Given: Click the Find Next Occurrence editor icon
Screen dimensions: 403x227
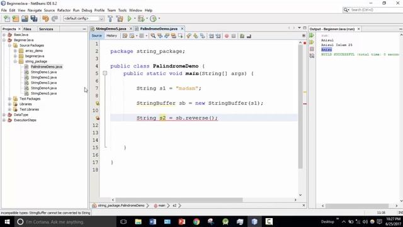Looking at the screenshot, I should pyautogui.click(x=167, y=36).
